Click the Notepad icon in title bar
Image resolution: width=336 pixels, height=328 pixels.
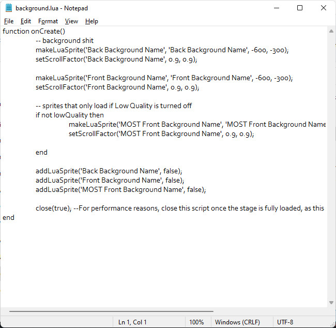[8, 8]
